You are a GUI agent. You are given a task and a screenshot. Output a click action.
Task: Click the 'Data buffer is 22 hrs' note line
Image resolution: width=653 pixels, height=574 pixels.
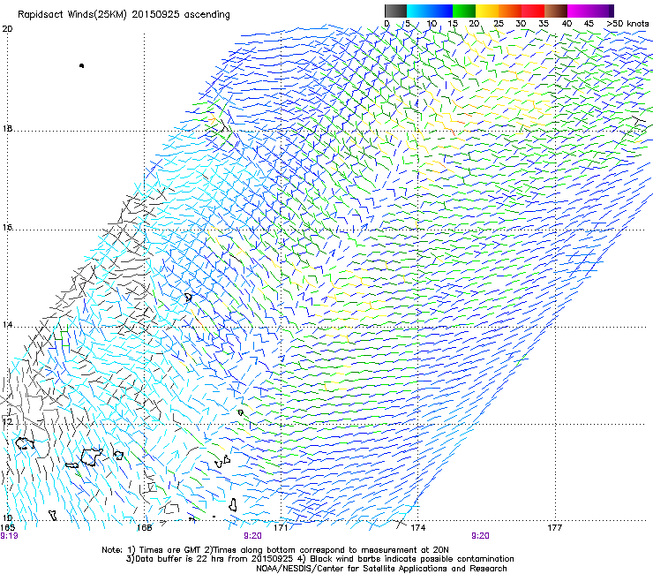319,559
